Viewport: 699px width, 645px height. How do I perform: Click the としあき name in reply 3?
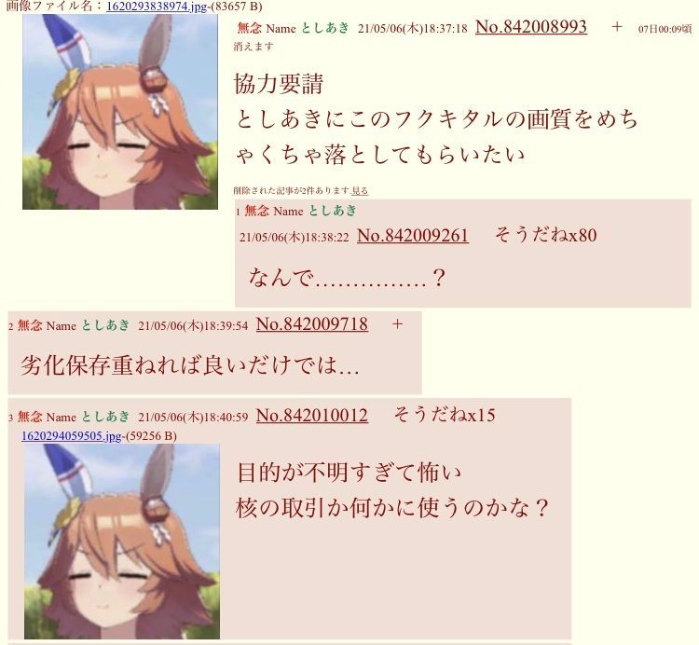105,417
